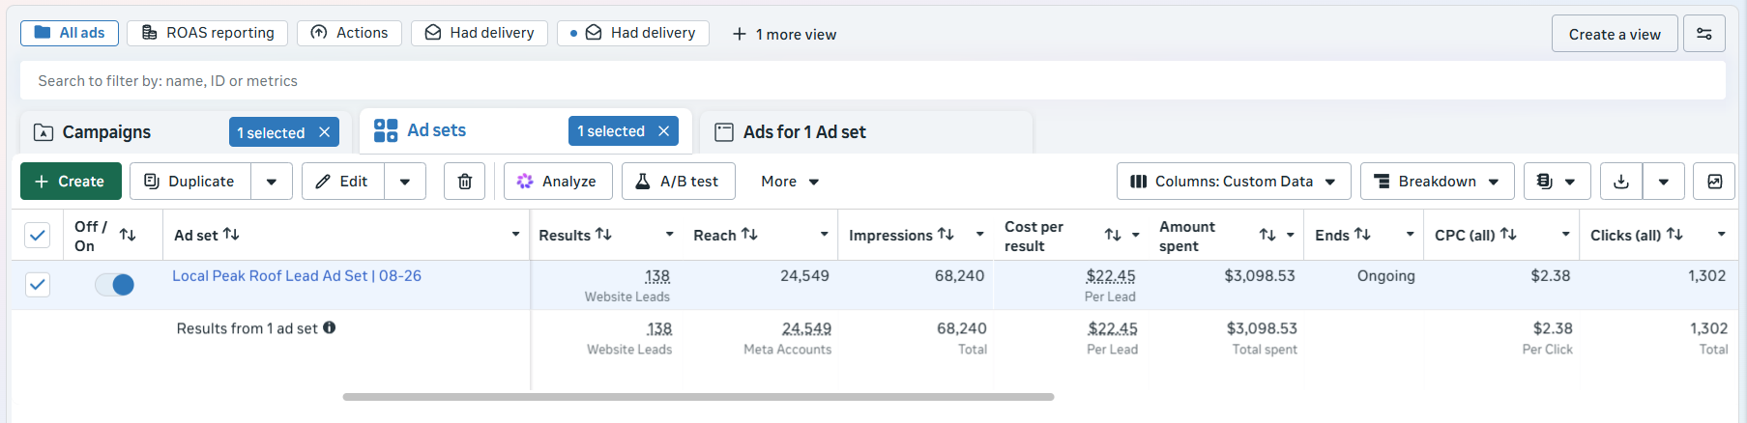Open Ad set column menu caret
Screen dimensions: 1747x423
515,235
